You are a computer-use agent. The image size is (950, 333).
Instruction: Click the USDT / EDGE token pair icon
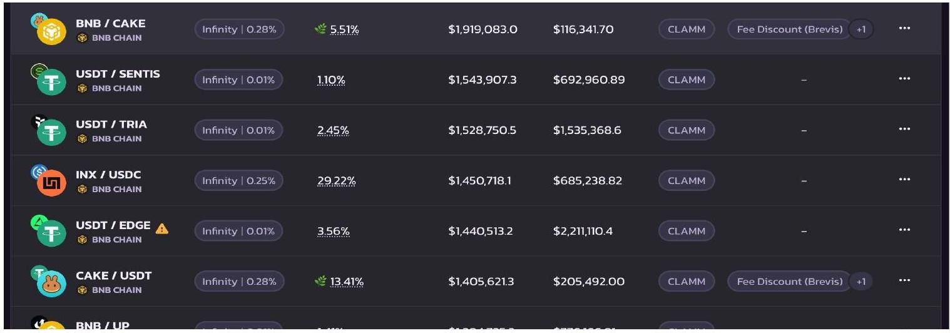tap(48, 232)
